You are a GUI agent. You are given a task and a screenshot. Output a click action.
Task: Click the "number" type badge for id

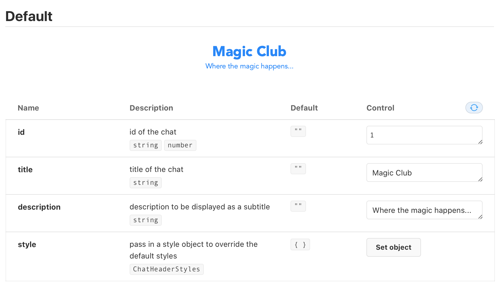[180, 145]
